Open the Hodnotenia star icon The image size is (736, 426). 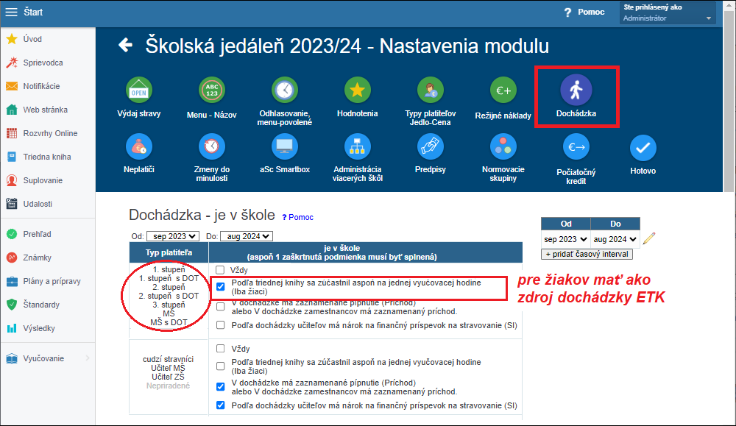(357, 90)
